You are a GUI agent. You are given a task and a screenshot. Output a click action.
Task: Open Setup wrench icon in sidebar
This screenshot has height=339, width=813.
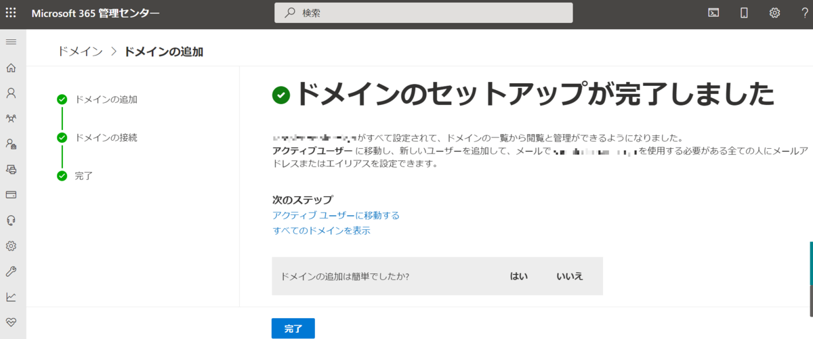tap(11, 271)
